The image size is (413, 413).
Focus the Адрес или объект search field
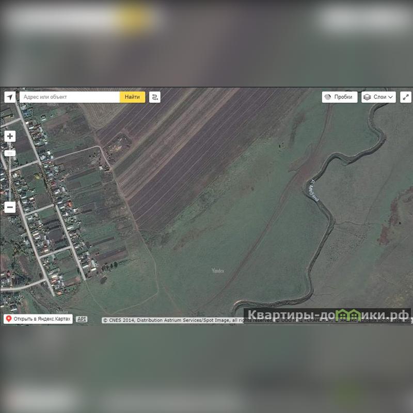click(70, 97)
